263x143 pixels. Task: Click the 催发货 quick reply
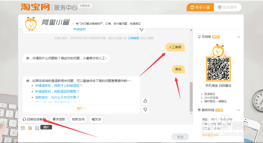click(x=96, y=119)
